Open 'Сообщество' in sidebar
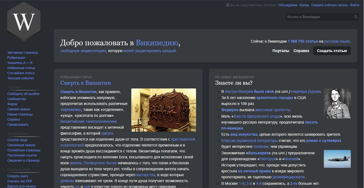The height and width of the screenshot is (188, 364). point(17,99)
